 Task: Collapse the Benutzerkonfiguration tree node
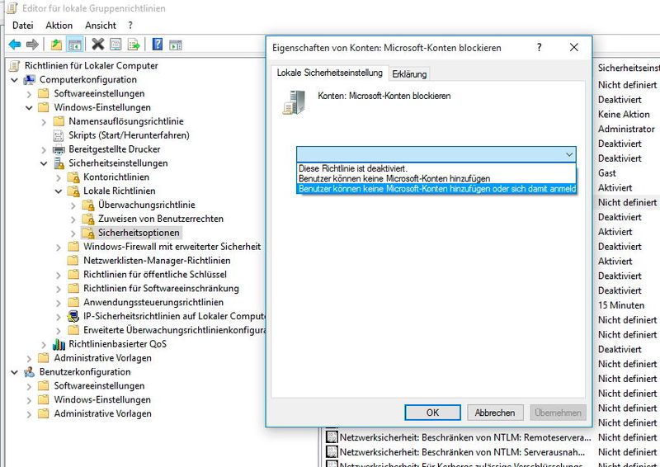click(14, 372)
